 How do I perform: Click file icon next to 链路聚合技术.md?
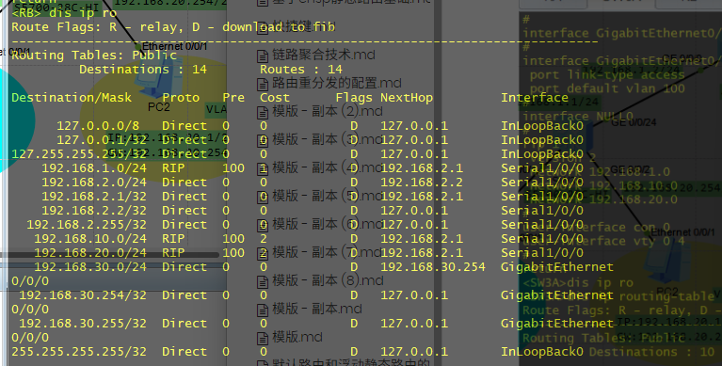[x=263, y=56]
